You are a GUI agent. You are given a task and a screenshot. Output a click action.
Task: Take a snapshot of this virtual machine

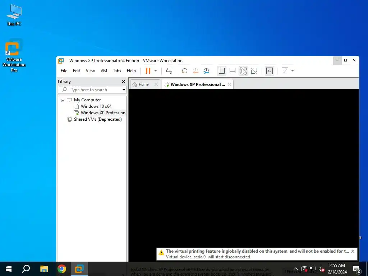184,71
